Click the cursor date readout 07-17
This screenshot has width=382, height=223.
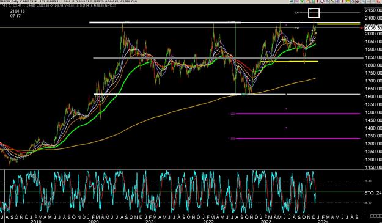[15, 16]
